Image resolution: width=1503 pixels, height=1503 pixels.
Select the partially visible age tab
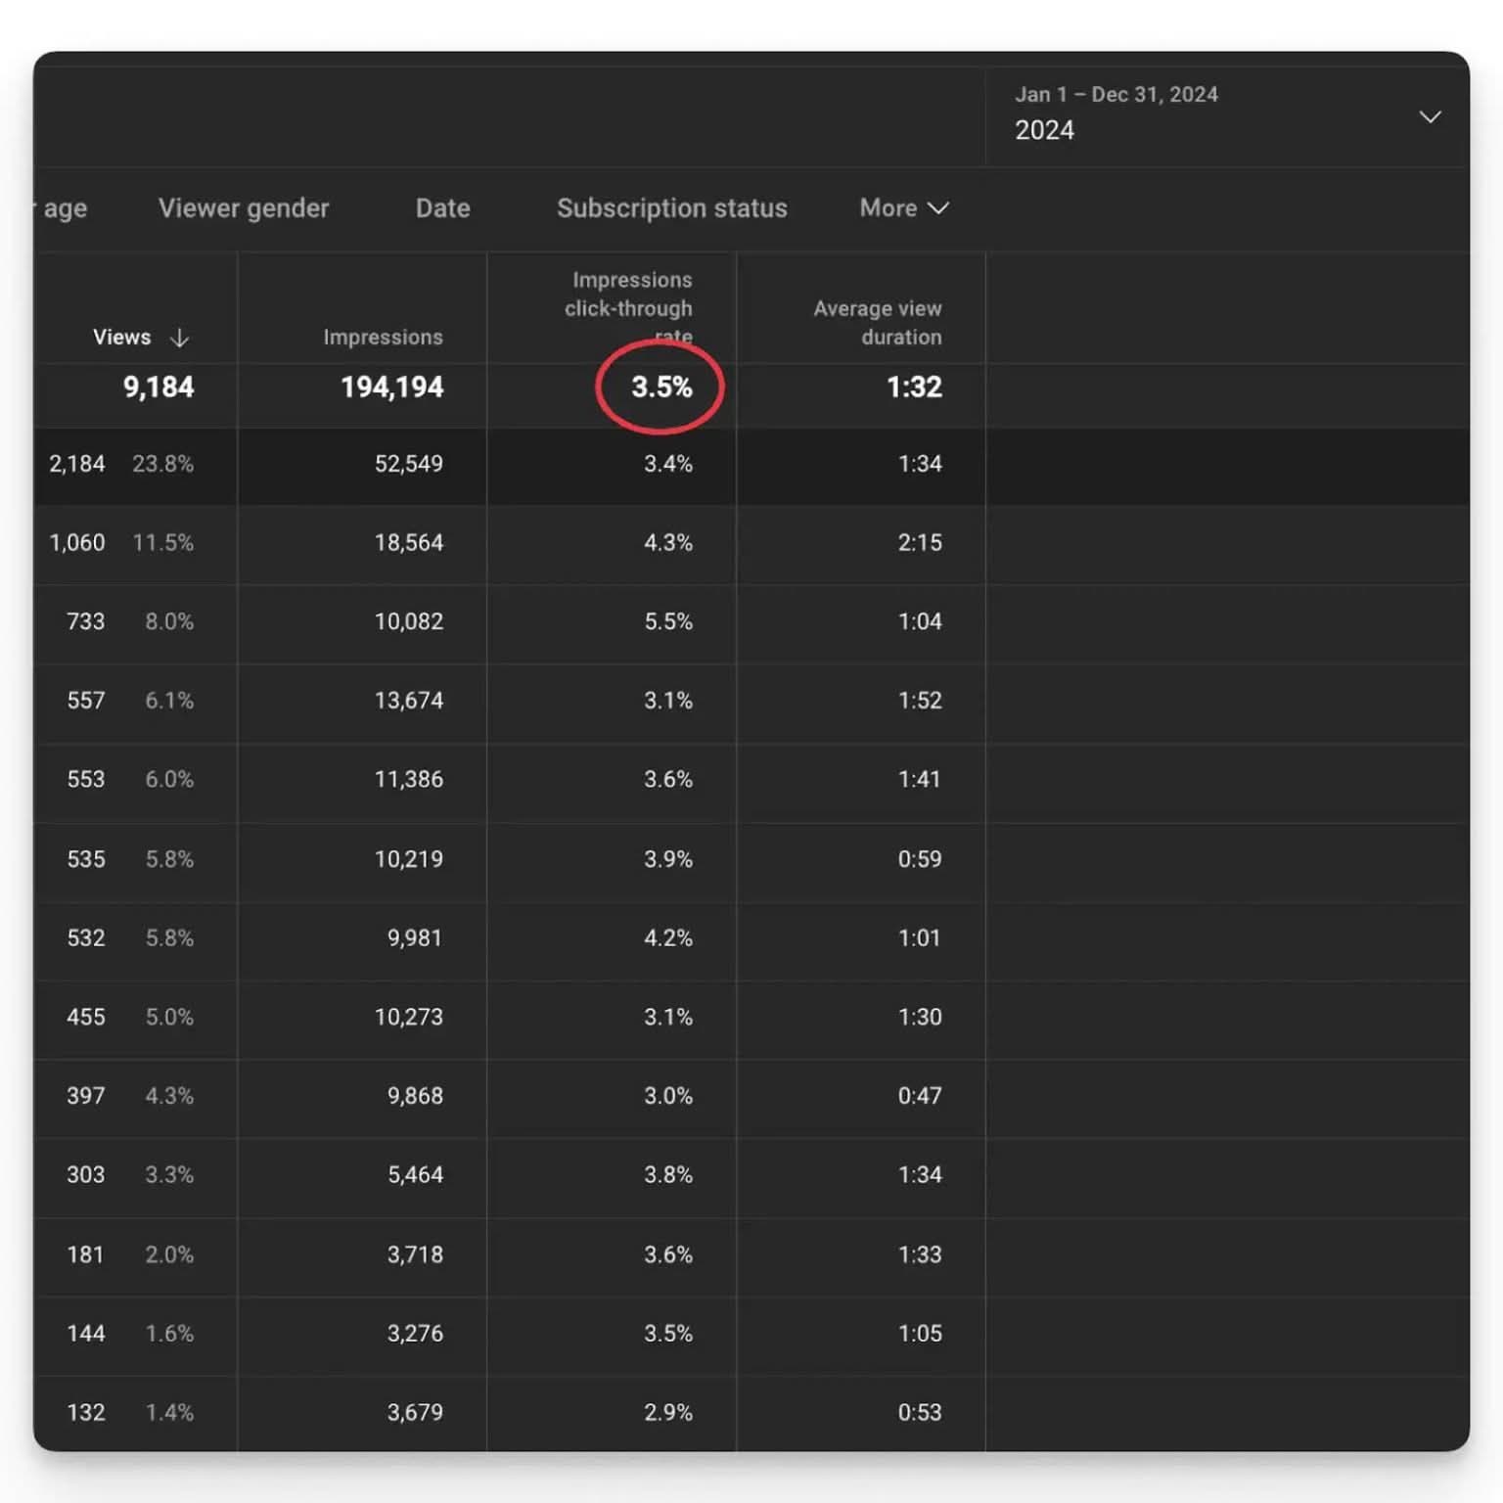click(x=65, y=208)
